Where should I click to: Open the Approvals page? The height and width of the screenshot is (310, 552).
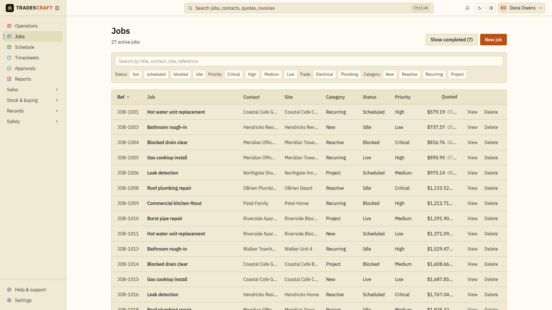coord(33,68)
